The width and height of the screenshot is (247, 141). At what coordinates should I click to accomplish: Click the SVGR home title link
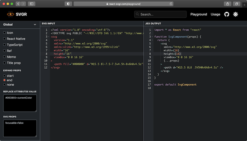(21, 14)
